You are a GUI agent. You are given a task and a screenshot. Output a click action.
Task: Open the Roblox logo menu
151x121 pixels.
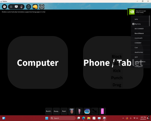tap(5, 7)
